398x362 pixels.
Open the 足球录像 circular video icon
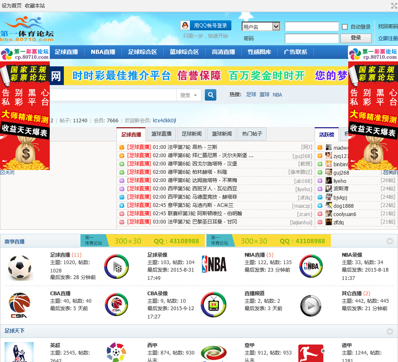click(116, 266)
